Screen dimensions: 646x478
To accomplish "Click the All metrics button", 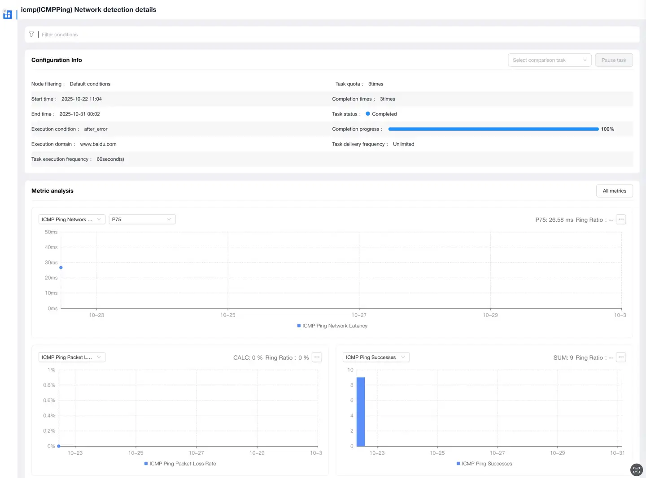I will pyautogui.click(x=614, y=191).
